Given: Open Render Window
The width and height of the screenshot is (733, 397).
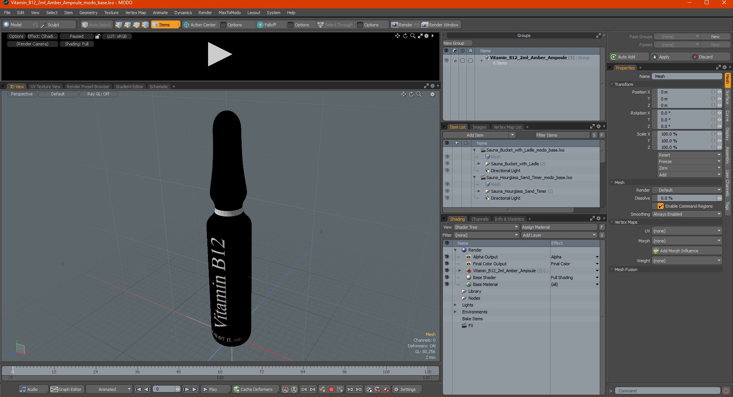Looking at the screenshot, I should pyautogui.click(x=441, y=25).
